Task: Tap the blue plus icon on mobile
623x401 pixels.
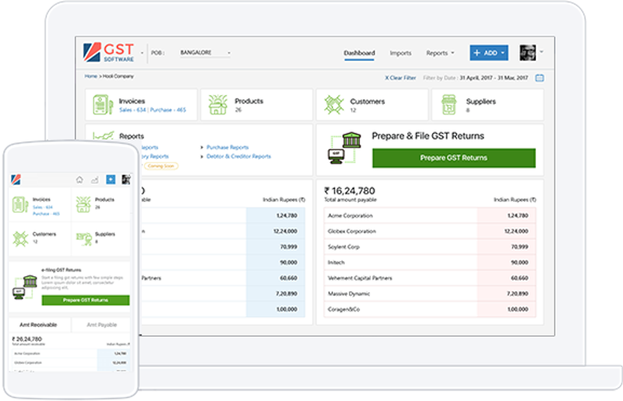Action: point(110,179)
